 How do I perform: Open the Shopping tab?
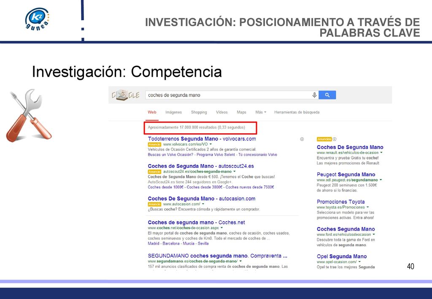(199, 112)
